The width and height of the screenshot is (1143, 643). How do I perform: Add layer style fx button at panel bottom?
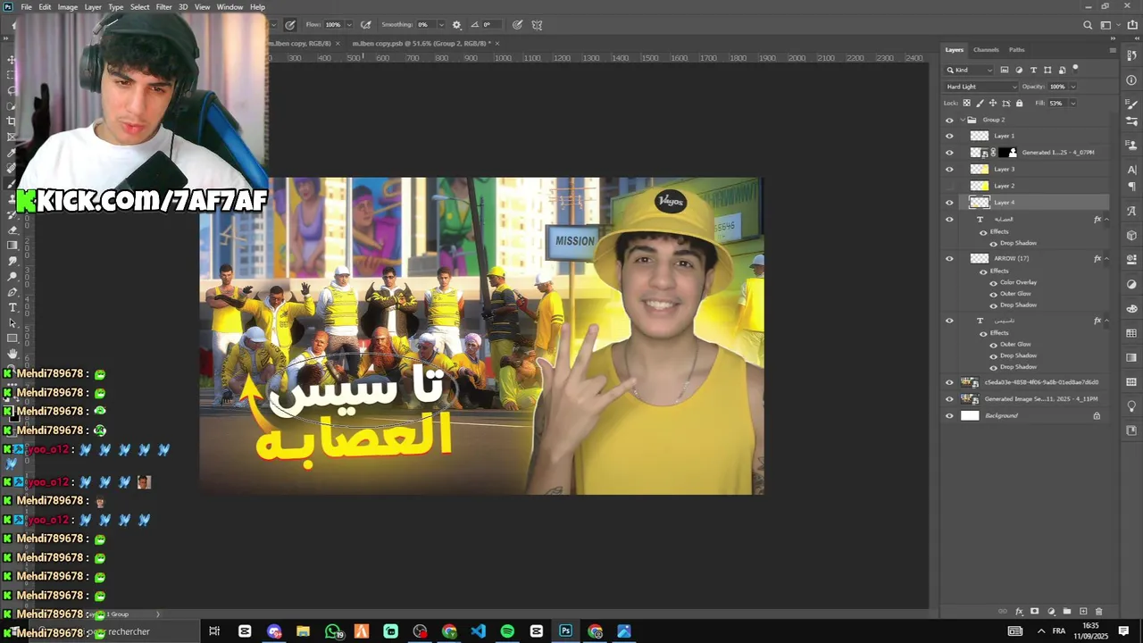[x=1019, y=612]
